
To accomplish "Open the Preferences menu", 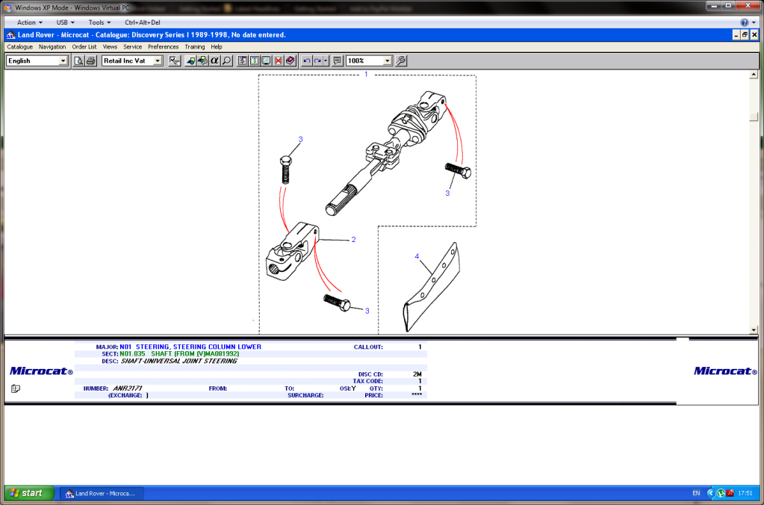I will [x=164, y=47].
